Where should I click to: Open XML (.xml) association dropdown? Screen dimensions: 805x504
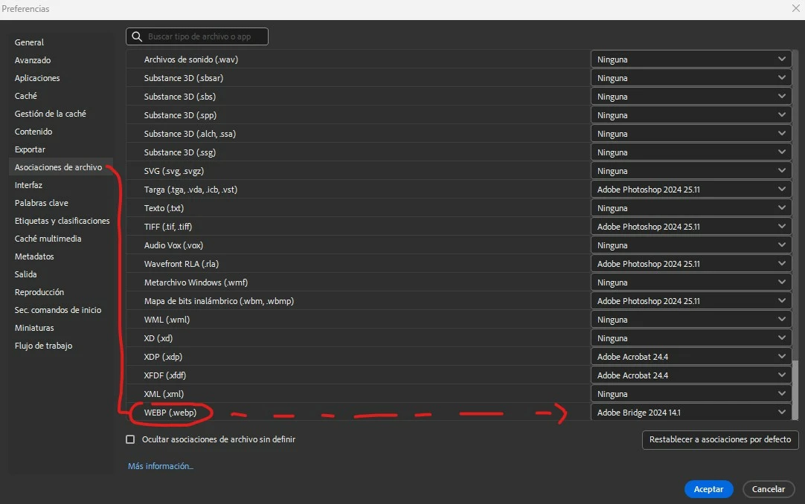coord(691,394)
